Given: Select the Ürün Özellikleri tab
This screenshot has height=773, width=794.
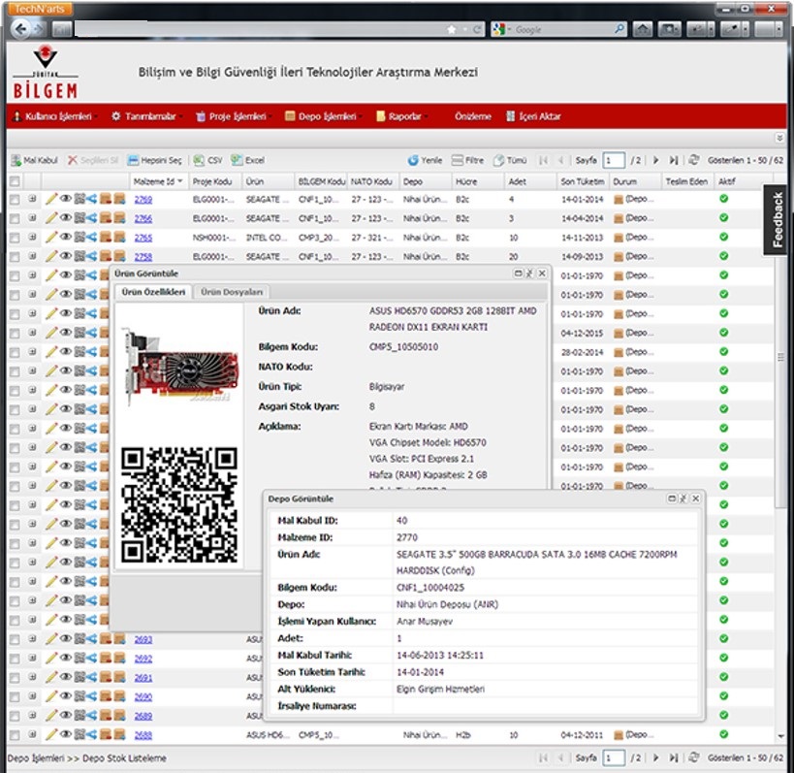Looking at the screenshot, I should point(153,292).
